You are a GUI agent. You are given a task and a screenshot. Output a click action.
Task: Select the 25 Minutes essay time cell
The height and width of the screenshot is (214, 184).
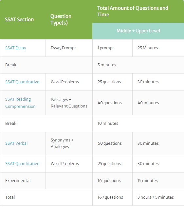(158, 48)
